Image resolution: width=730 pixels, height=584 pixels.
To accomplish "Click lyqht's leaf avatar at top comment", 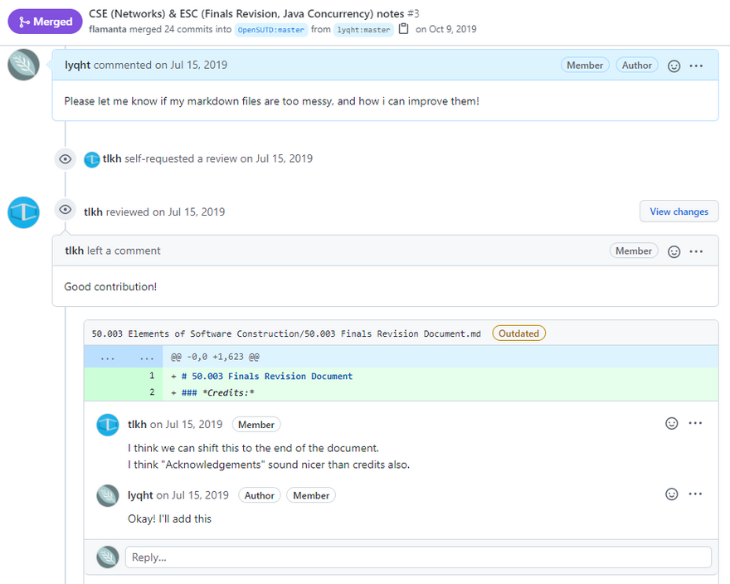I will tap(23, 65).
